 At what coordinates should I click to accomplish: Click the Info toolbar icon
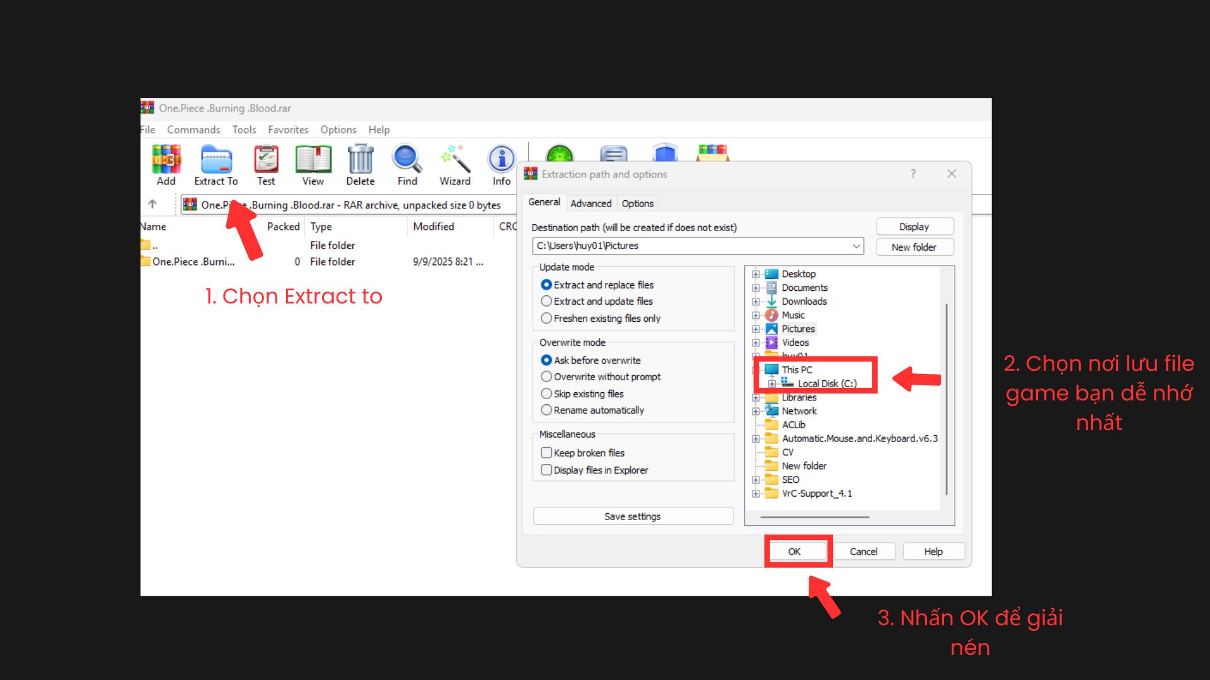[x=502, y=159]
